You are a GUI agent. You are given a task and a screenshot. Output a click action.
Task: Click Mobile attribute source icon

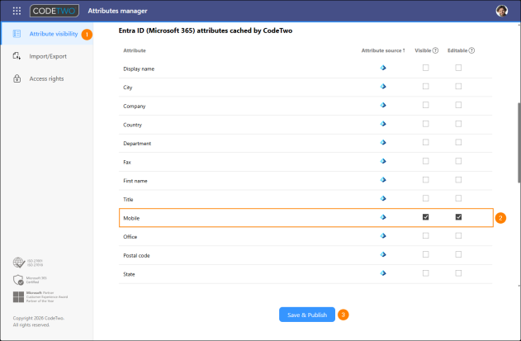coord(383,217)
